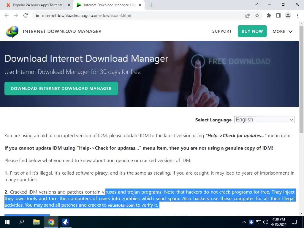Open the SUPPORT menu link
Image resolution: width=304 pixels, height=228 pixels.
pos(222,31)
